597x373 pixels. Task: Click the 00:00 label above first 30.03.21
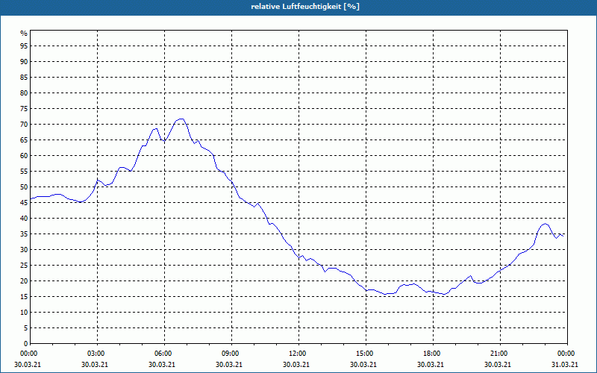coord(30,354)
